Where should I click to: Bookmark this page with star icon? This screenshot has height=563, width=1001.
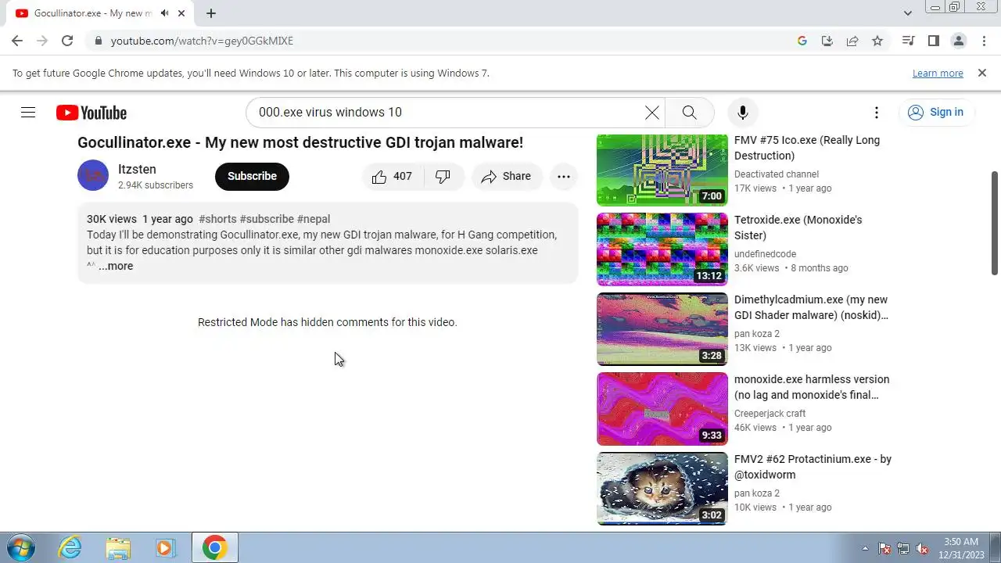(877, 41)
